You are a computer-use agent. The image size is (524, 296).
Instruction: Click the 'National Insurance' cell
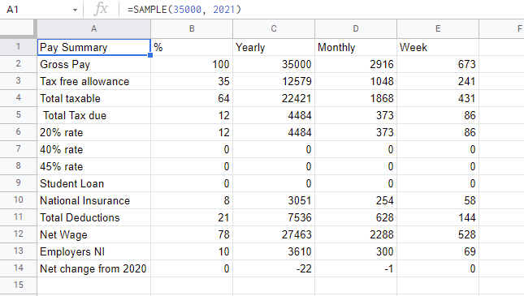pyautogui.click(x=94, y=200)
